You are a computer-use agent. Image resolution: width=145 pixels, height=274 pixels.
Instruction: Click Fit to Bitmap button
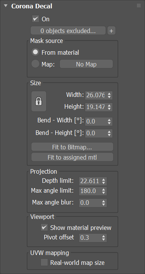coord(72,147)
